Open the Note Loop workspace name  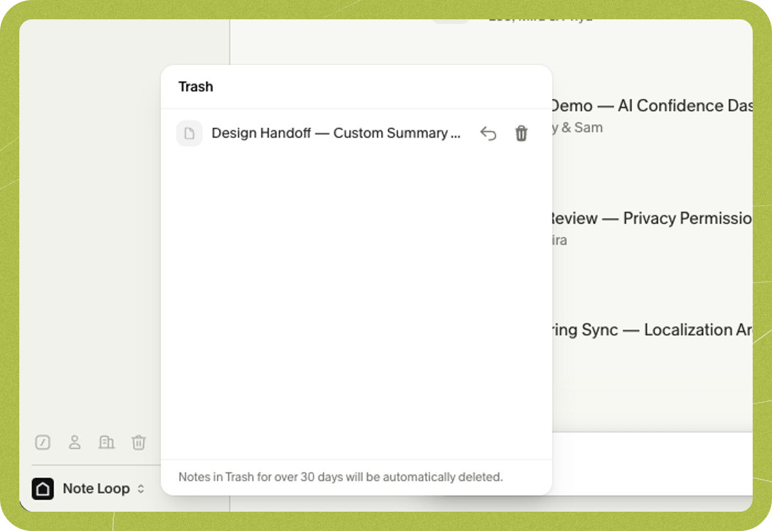[x=96, y=489]
